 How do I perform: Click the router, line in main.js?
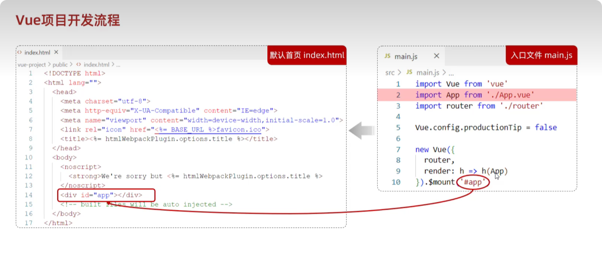pyautogui.click(x=439, y=160)
